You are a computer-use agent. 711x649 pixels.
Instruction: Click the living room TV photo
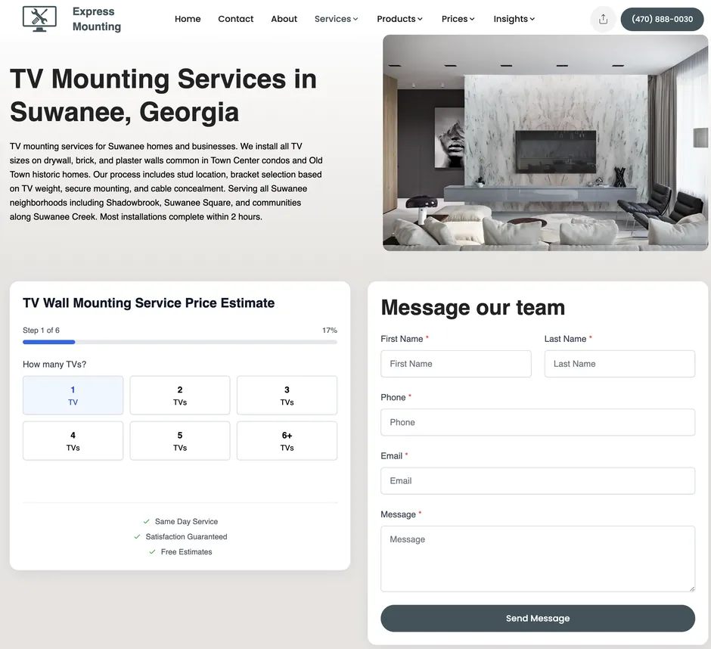pos(545,143)
